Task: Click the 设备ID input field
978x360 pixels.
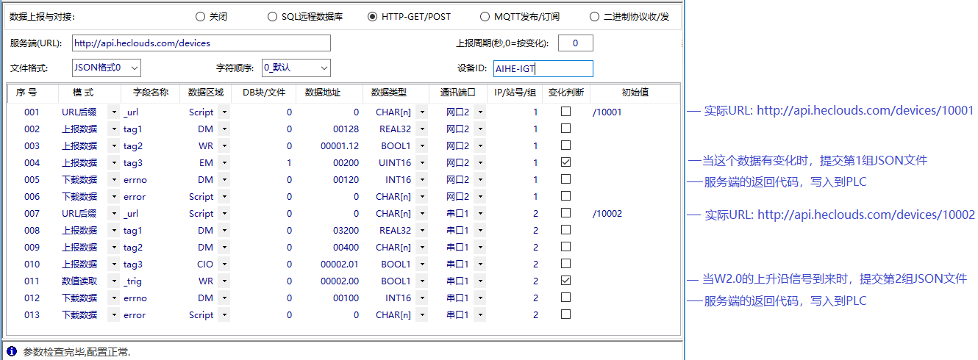Action: [543, 68]
